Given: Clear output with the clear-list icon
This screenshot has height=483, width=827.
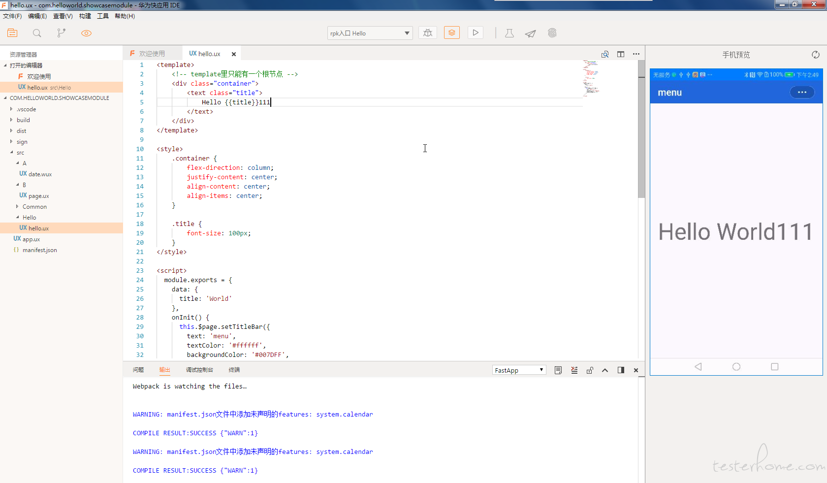Looking at the screenshot, I should point(574,370).
